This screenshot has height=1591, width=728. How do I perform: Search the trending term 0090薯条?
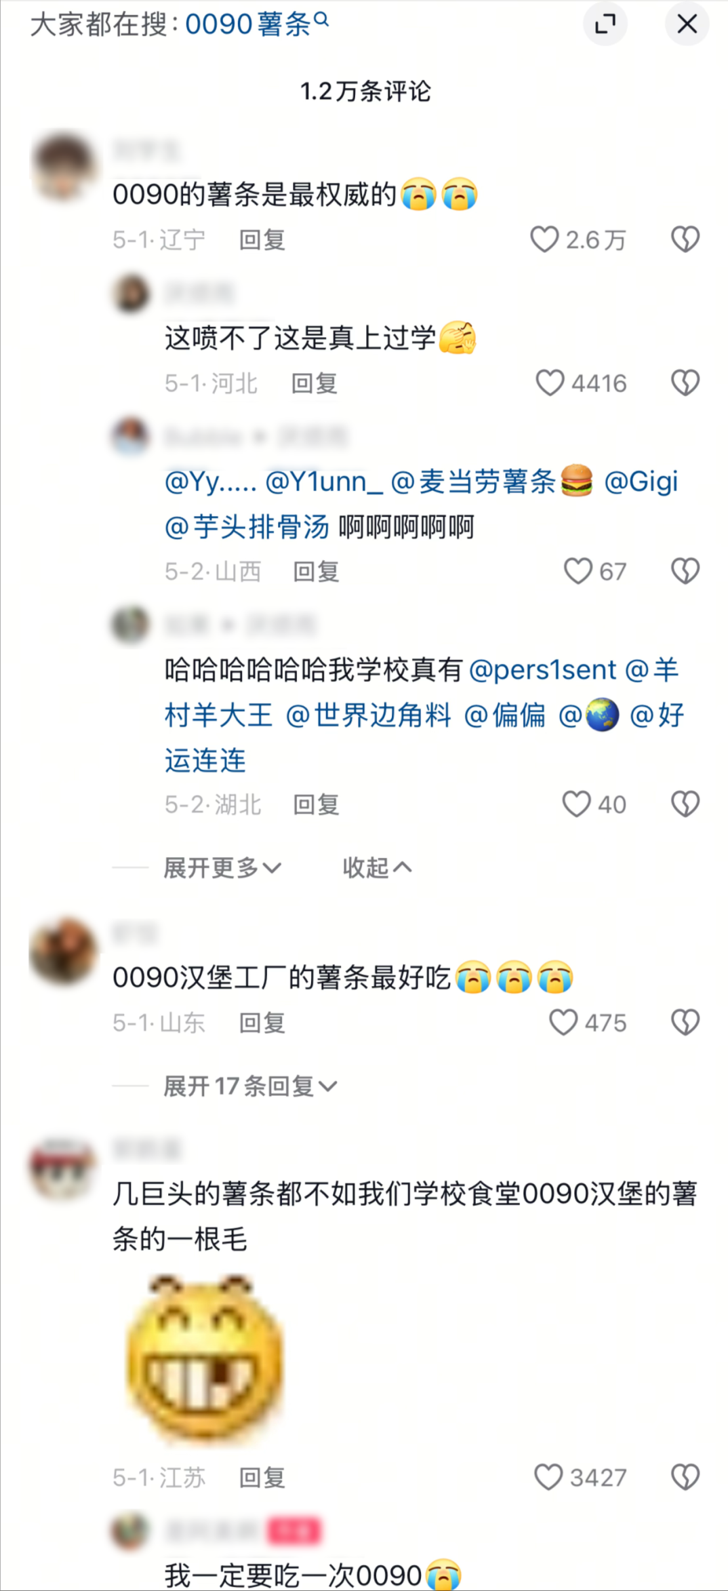[257, 24]
